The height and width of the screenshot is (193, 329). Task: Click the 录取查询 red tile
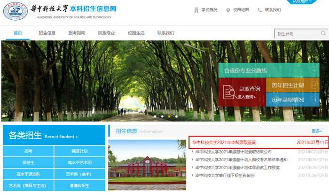point(242,93)
